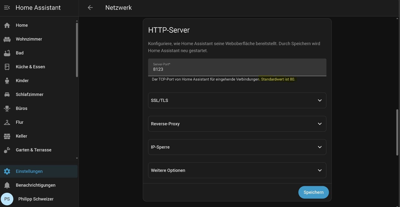Click the Netzwerk page title
This screenshot has width=400, height=207.
pyautogui.click(x=118, y=8)
